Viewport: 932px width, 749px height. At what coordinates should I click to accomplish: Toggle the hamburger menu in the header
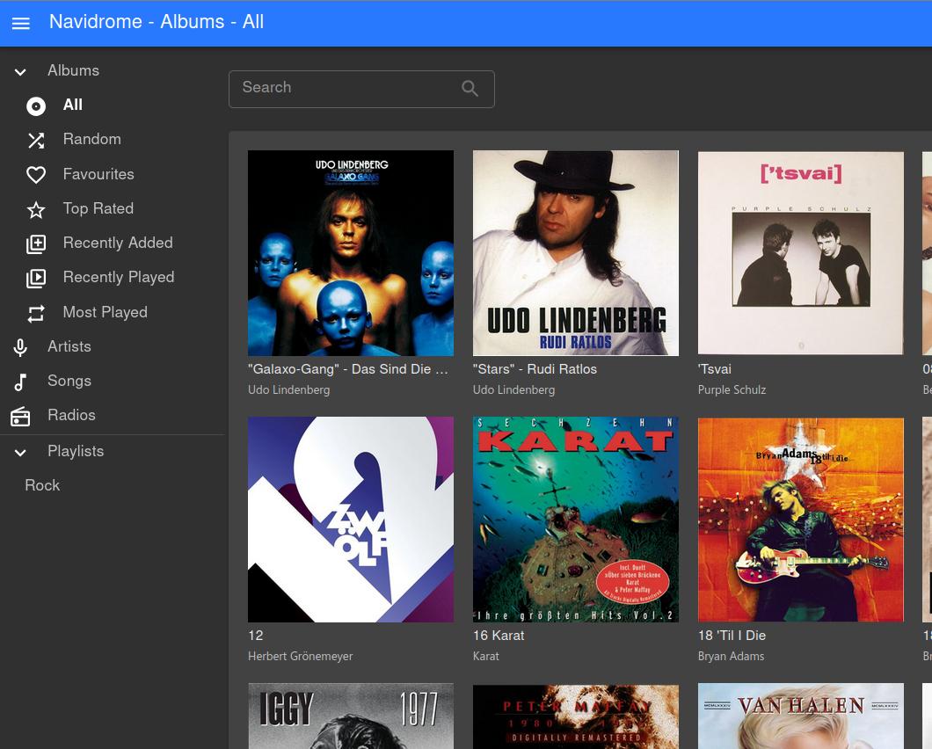[21, 24]
